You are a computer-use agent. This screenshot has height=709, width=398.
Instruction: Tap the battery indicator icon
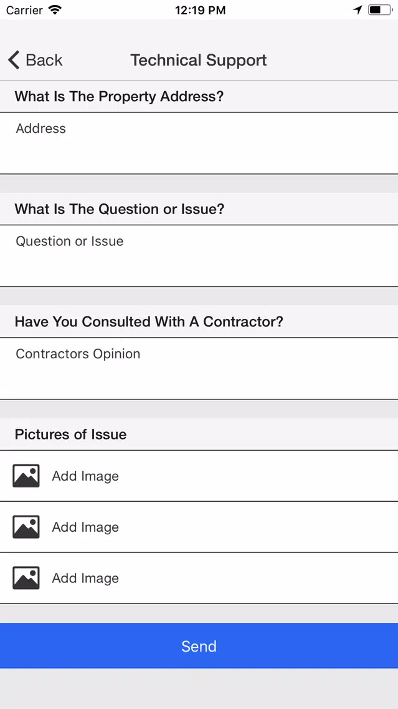coord(380,10)
